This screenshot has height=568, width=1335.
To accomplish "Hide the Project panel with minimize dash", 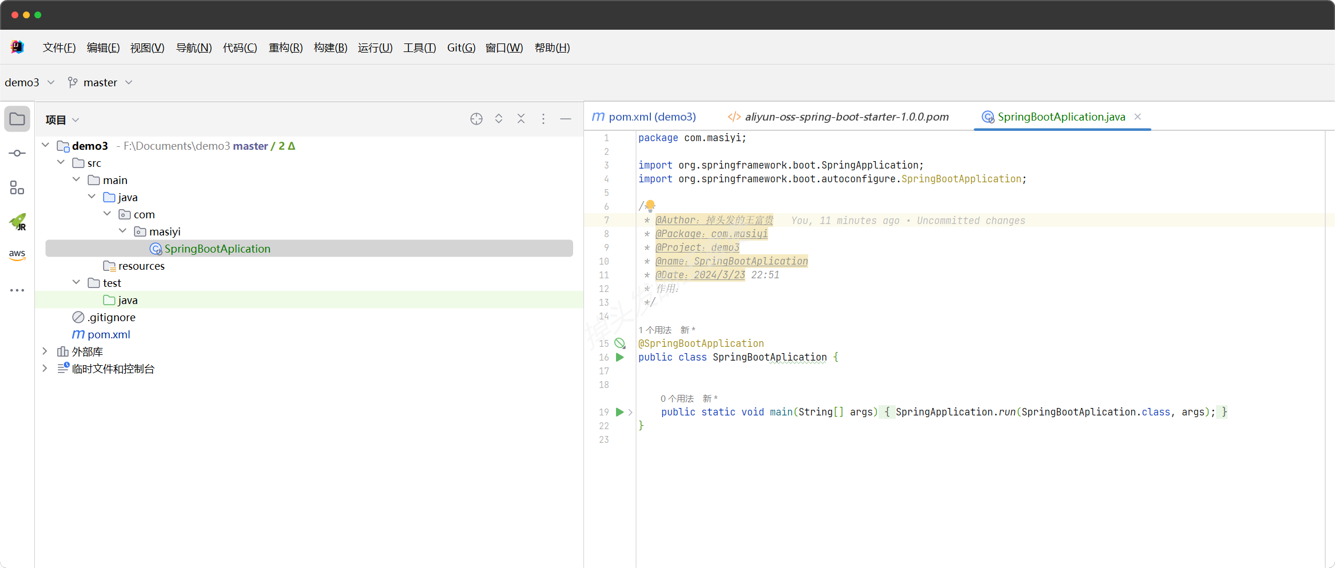I will (566, 119).
